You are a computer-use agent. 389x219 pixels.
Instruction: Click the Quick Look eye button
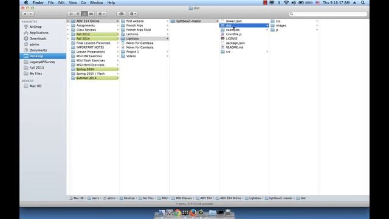122,14
